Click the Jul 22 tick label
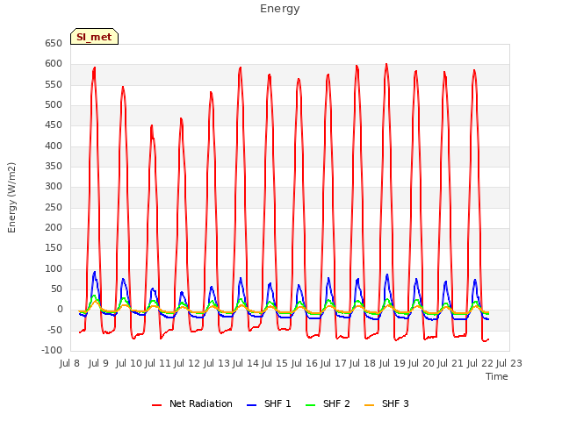 [480, 363]
